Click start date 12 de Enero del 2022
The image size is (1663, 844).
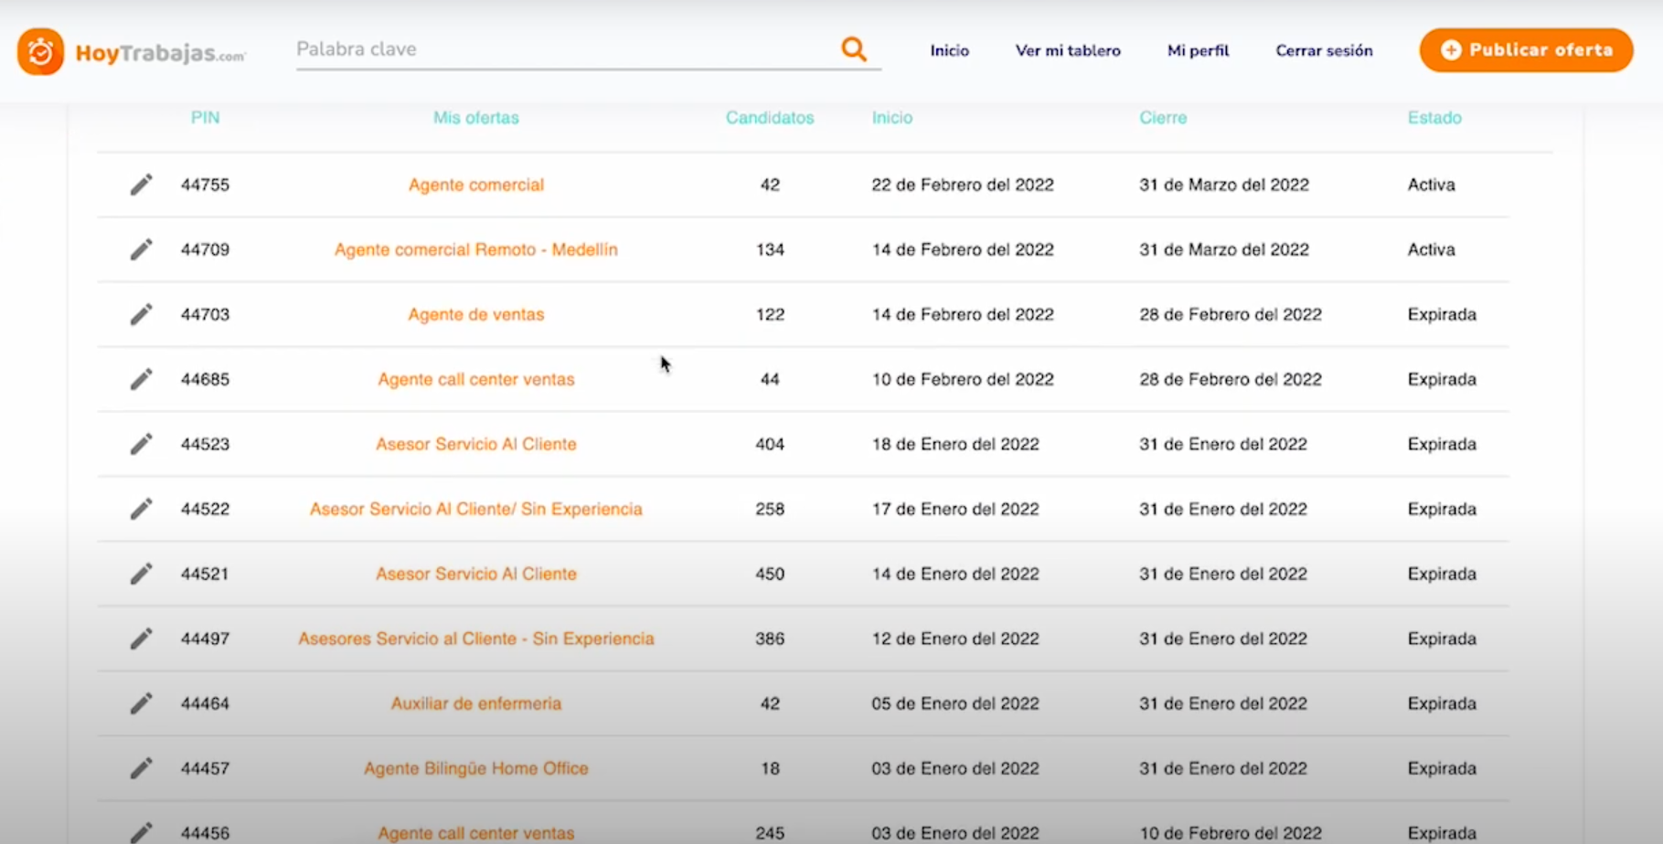pyautogui.click(x=955, y=638)
